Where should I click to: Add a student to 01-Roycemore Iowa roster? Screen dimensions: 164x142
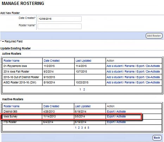click(x=114, y=66)
